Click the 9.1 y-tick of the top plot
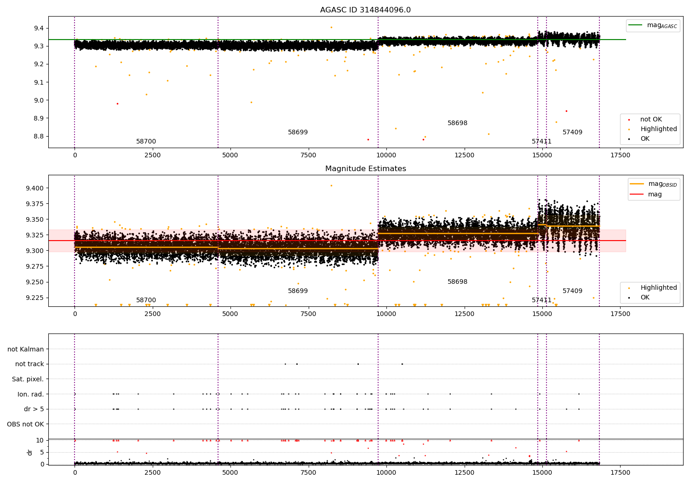 39,82
